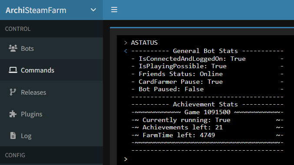Click 'Friends Status: Online' line
The height and width of the screenshot is (165, 294).
[181, 74]
